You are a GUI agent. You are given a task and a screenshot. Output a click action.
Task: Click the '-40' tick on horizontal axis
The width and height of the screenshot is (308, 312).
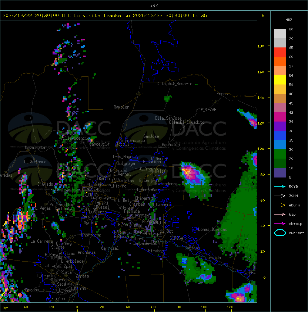pyautogui.click(x=24, y=307)
